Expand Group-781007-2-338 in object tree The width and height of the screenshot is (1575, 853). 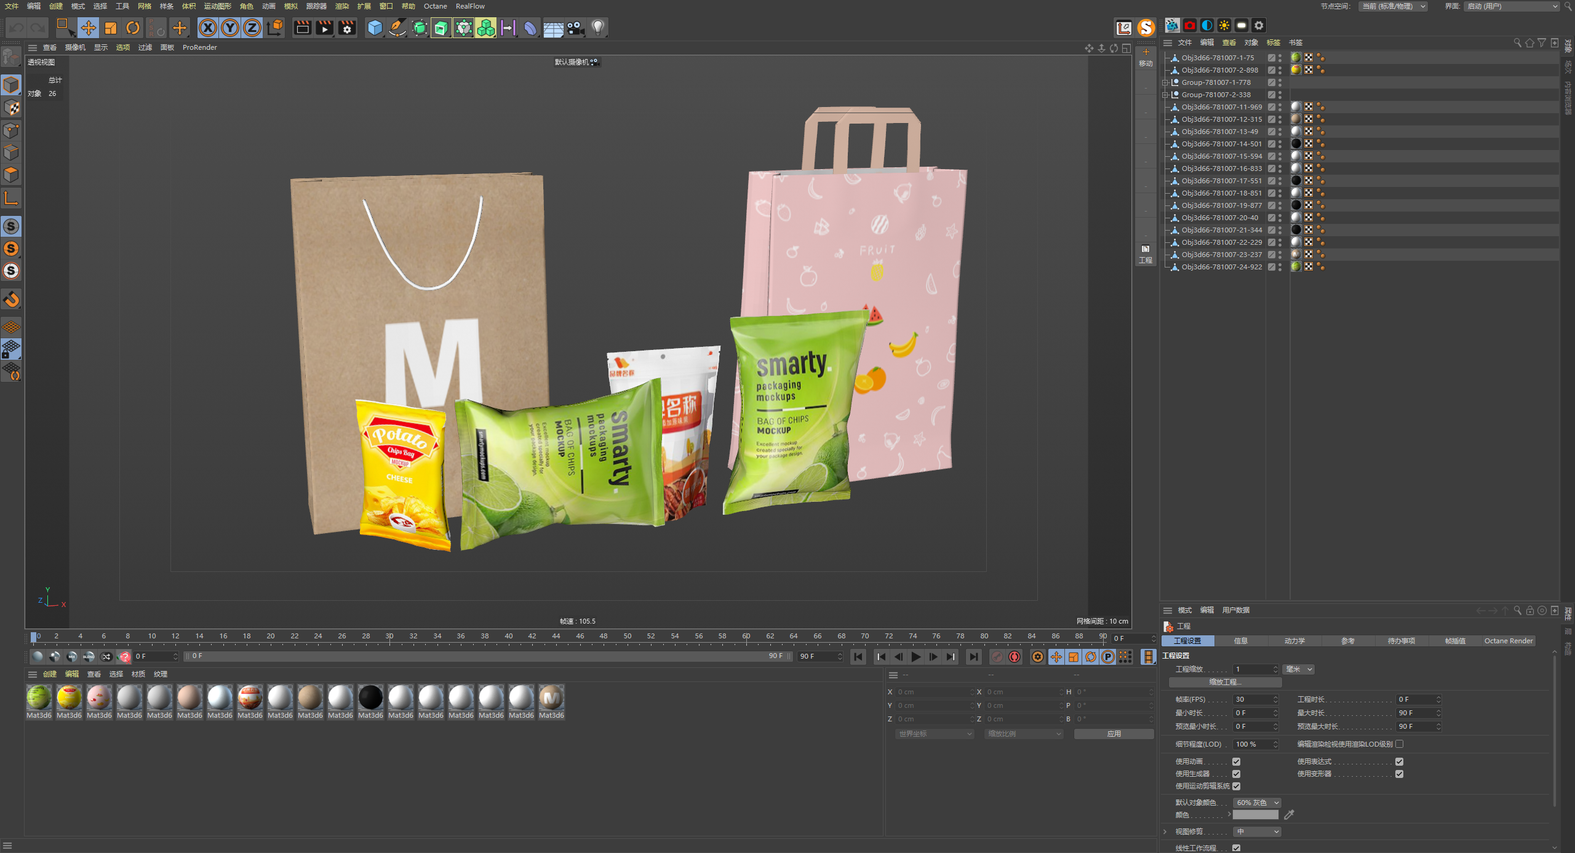(1165, 95)
